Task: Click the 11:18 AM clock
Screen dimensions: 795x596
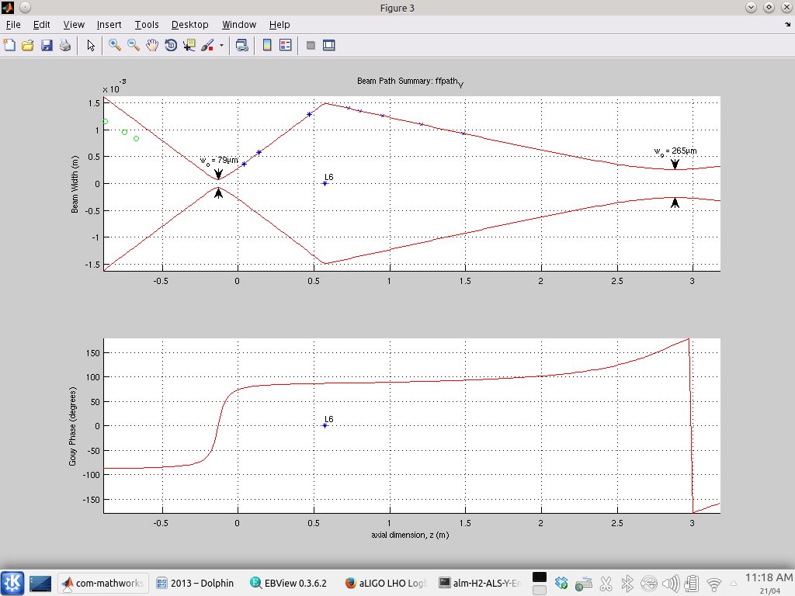Action: coord(769,577)
